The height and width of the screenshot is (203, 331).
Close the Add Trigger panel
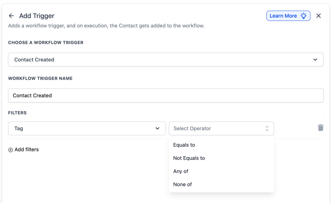click(x=318, y=16)
